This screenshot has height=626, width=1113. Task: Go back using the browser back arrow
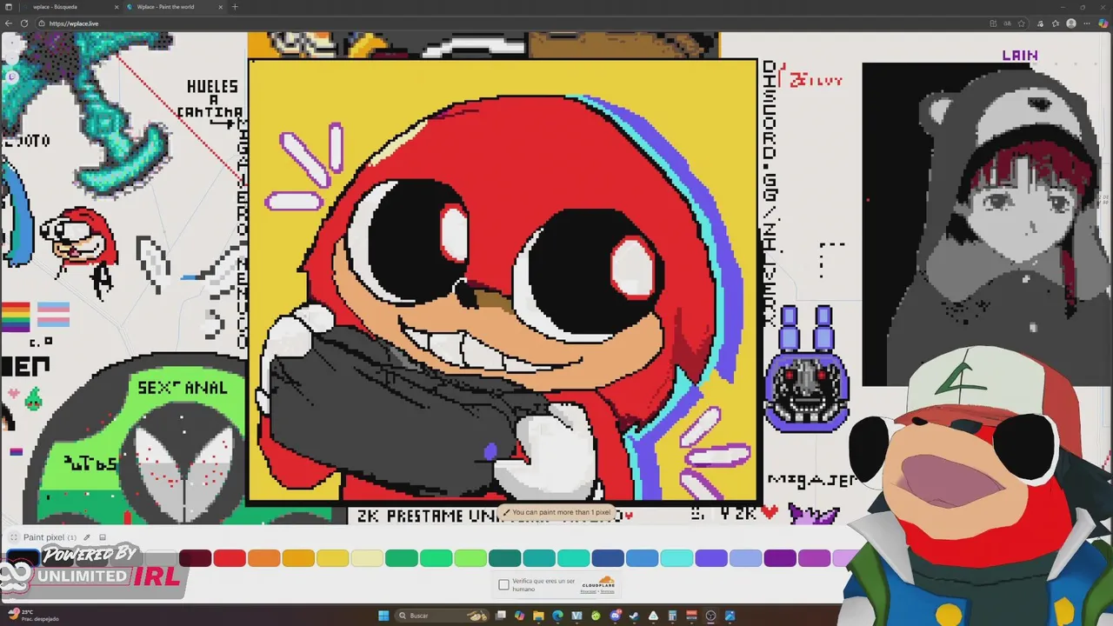tap(9, 23)
